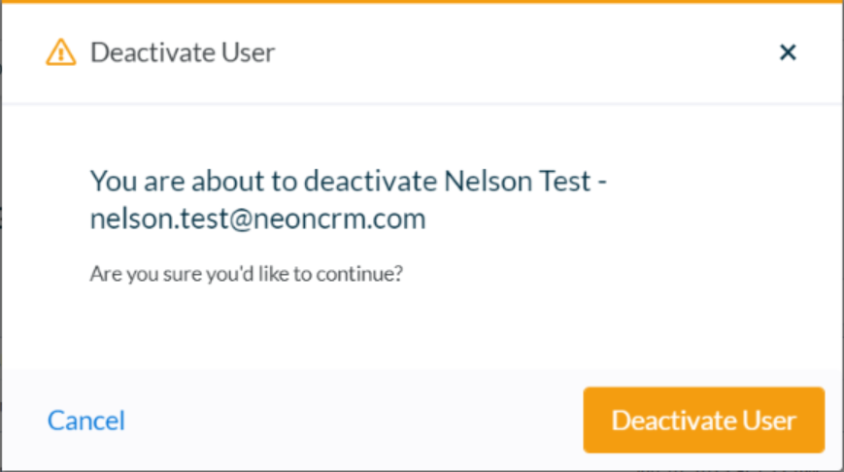Click the orange bar atop the dialog
This screenshot has width=844, height=472.
coord(422,2)
